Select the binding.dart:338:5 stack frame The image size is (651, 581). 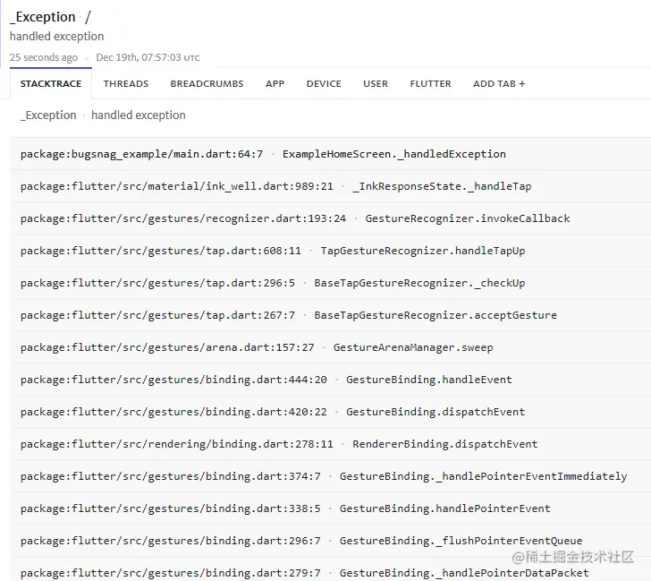(331, 508)
